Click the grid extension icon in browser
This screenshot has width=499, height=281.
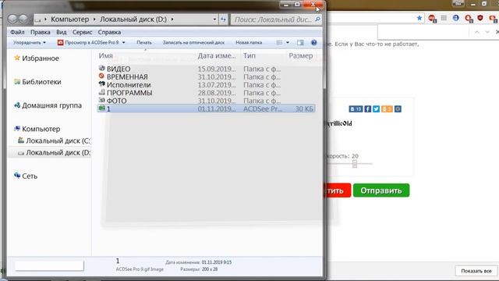(x=444, y=18)
